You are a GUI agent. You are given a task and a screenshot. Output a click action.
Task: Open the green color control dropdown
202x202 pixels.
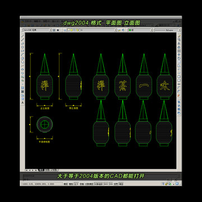point(141,30)
